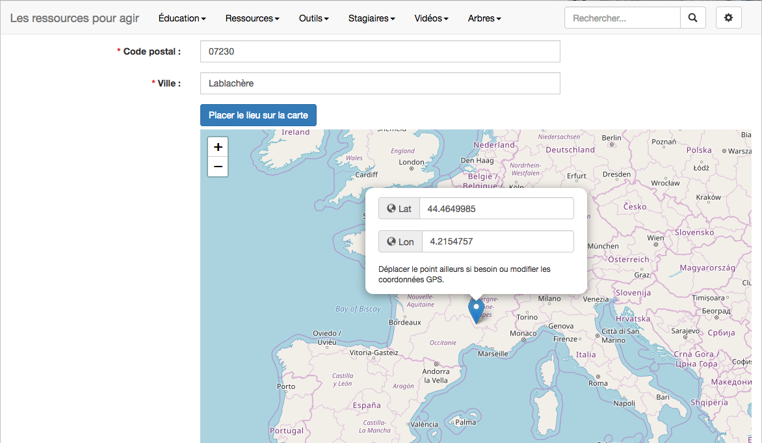
Task: Click the Den Haag label on the map
Action: point(477,161)
